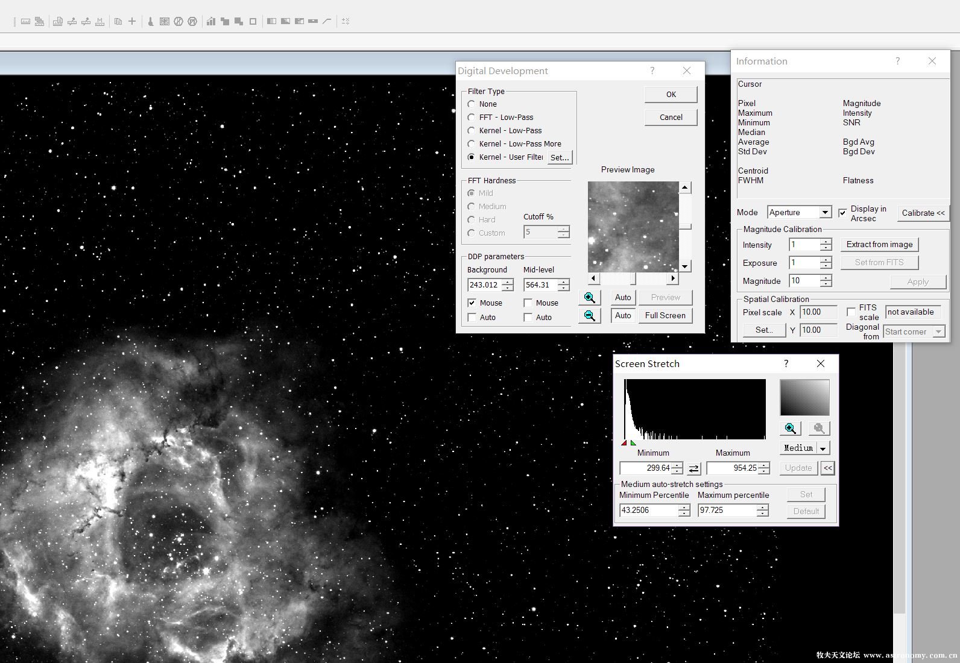Cancel the Digital Development dialog
This screenshot has width=960, height=663.
[x=671, y=118]
